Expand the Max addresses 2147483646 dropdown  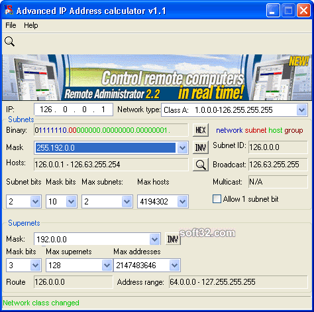point(174,265)
